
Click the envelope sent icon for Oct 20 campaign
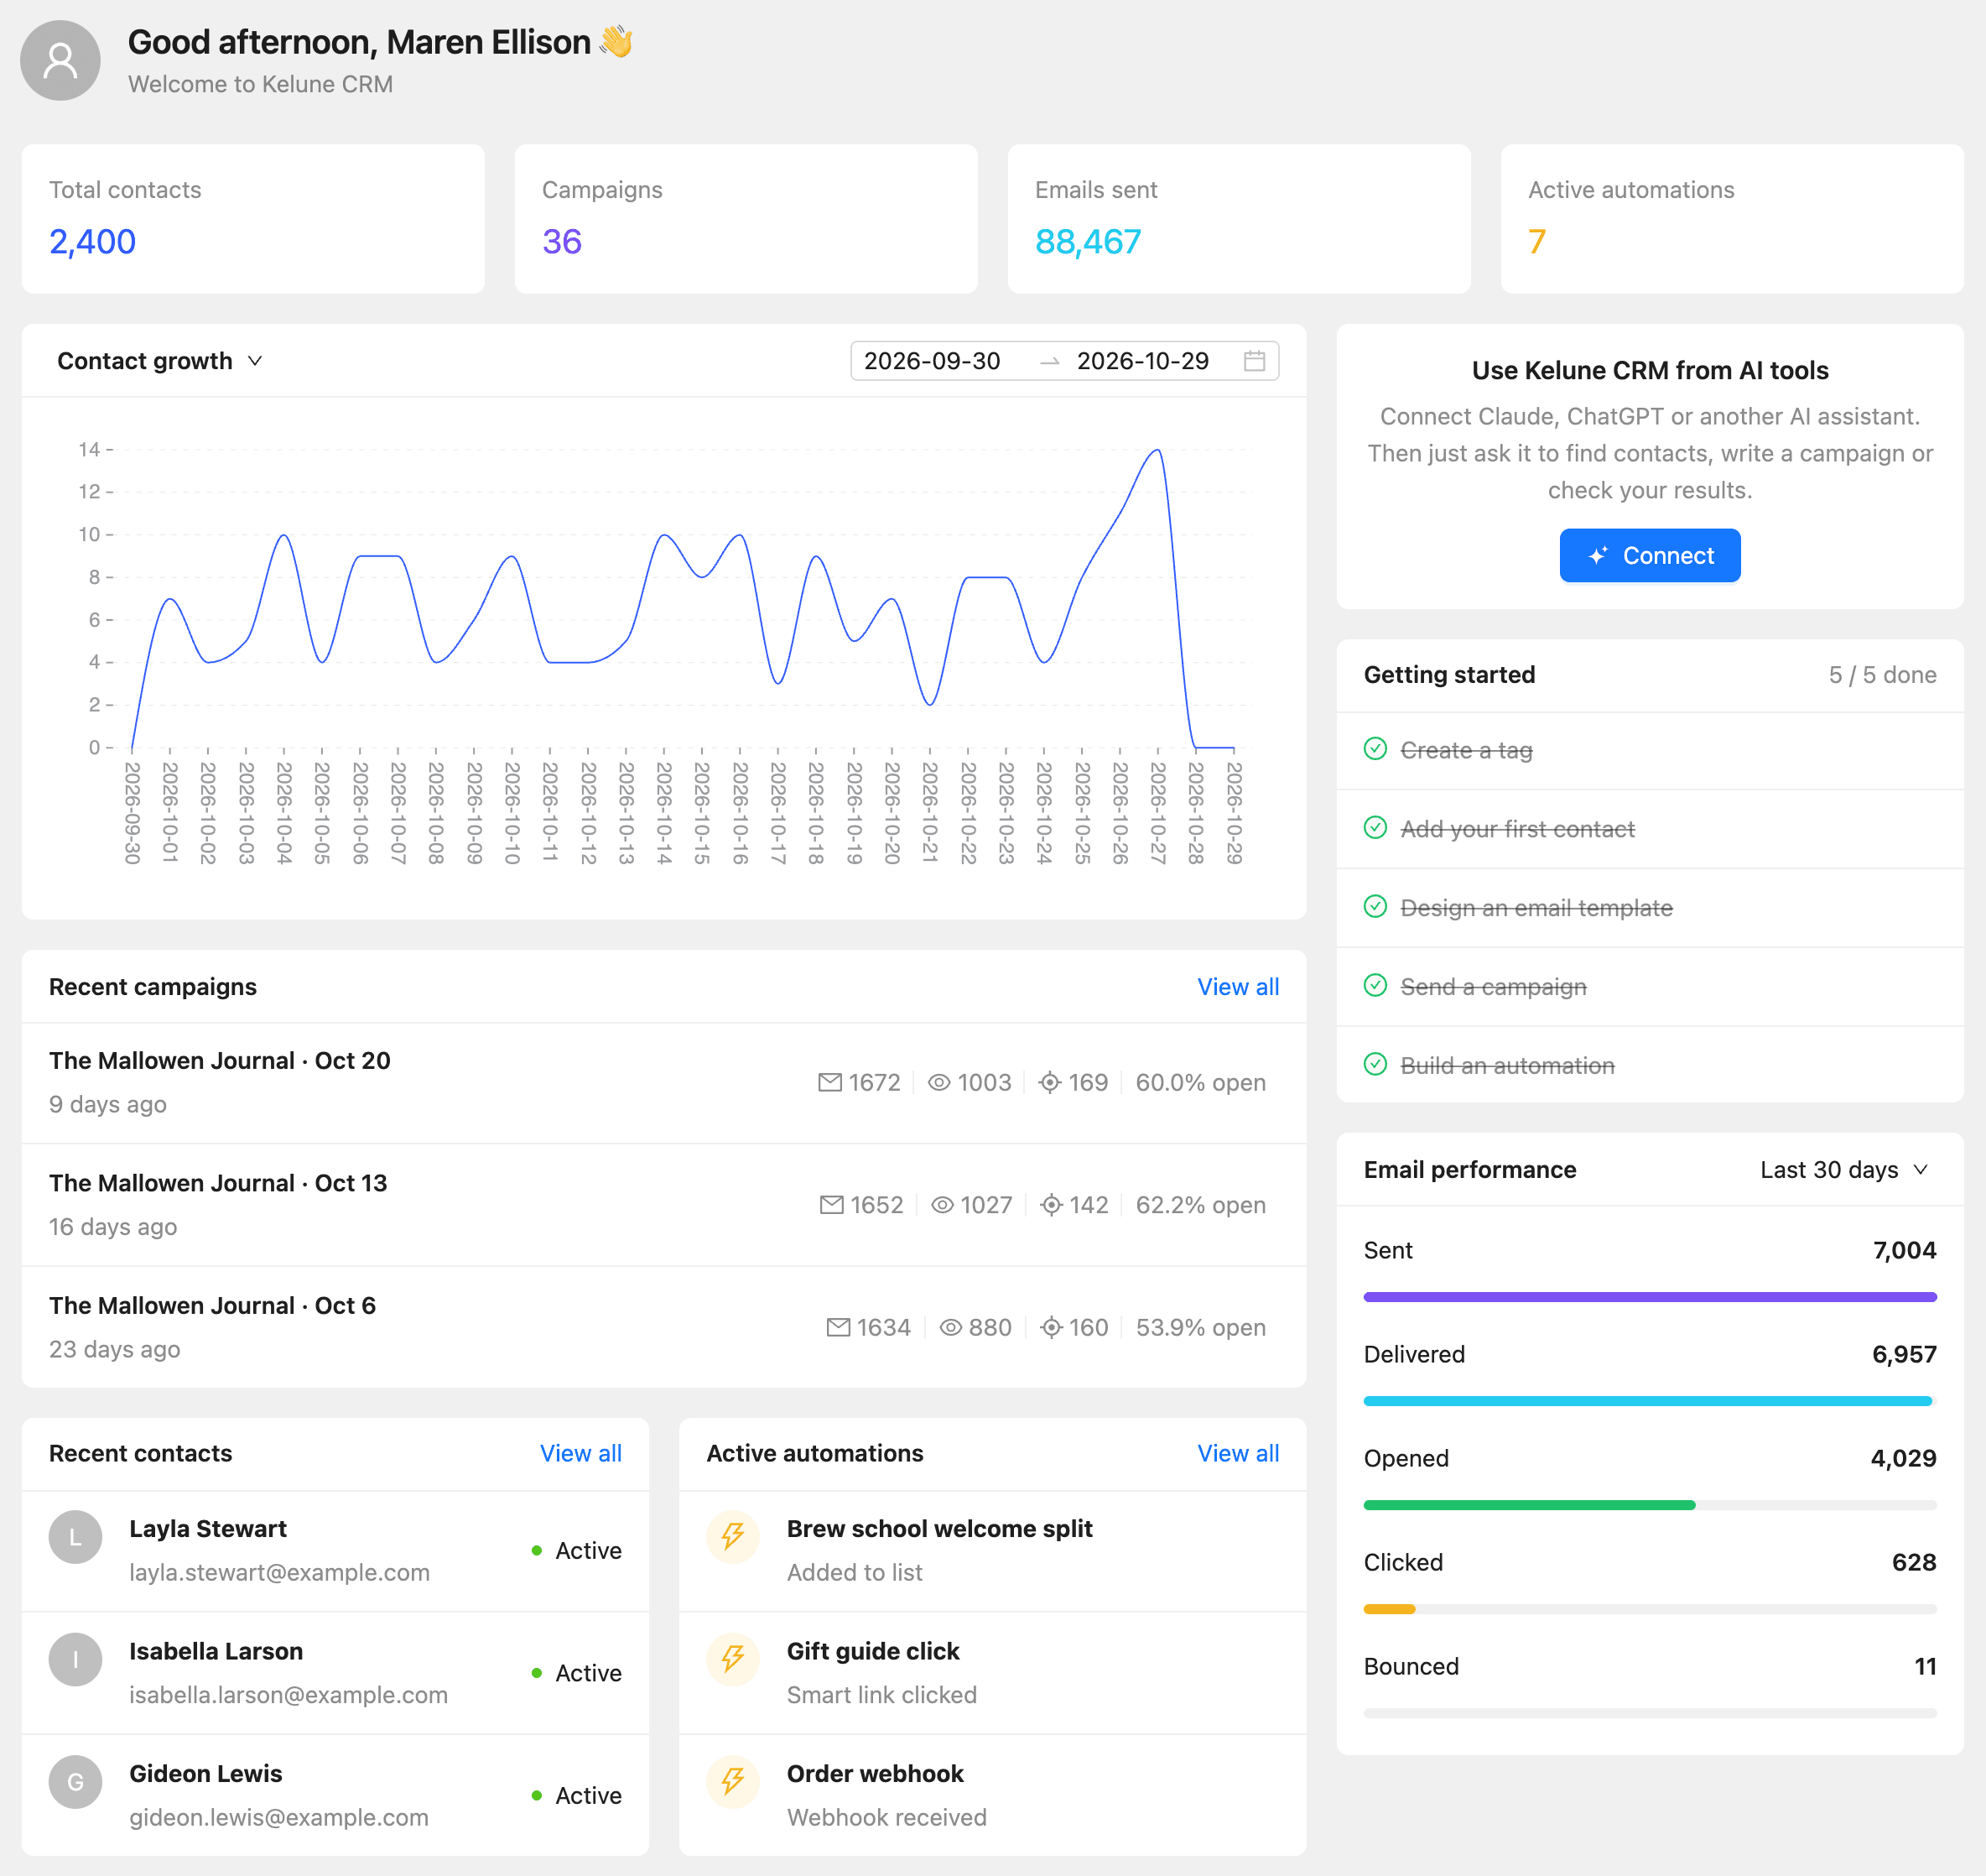tap(829, 1082)
